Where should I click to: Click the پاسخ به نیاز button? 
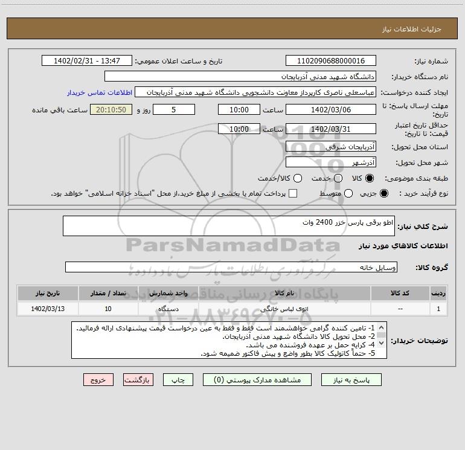pos(351,380)
